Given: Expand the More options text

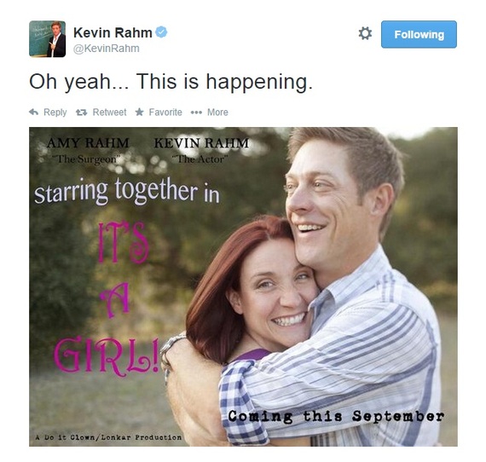Looking at the screenshot, I should [217, 113].
